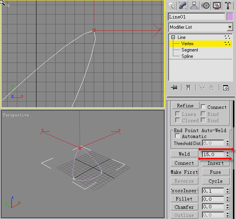Select the red vertex in Perspective viewport
Viewport: 236px width, 219px height.
(80, 148)
